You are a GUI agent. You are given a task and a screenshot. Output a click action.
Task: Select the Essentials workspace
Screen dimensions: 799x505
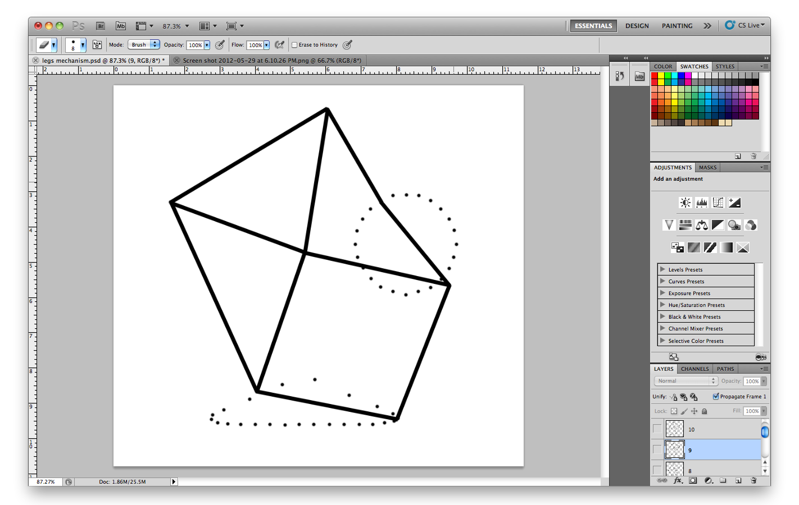(593, 26)
